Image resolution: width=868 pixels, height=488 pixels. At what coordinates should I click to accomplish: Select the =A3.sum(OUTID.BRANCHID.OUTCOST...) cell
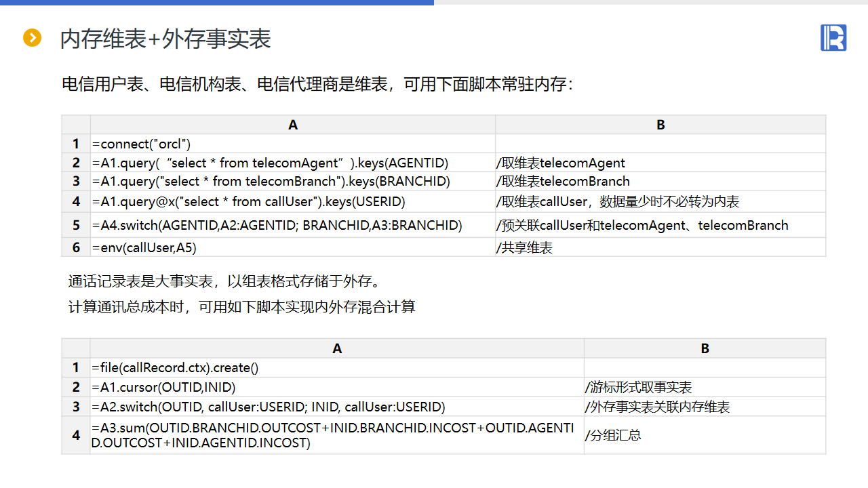337,435
